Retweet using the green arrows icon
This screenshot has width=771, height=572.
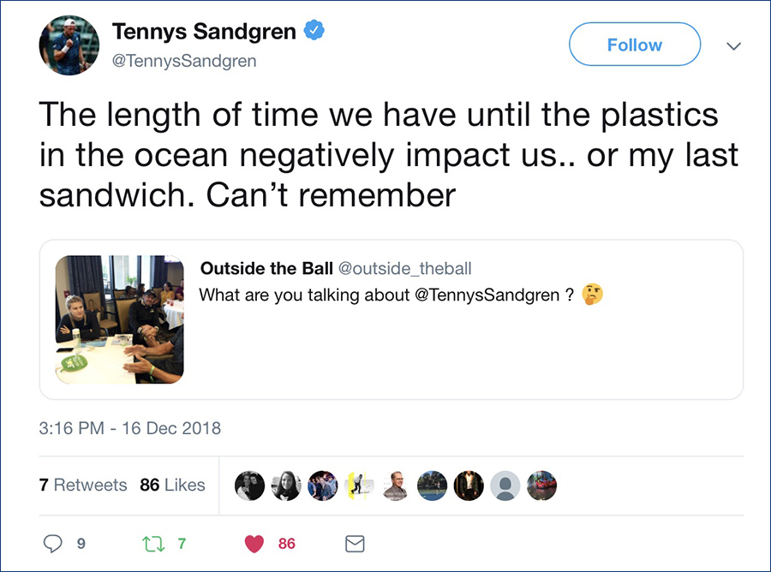click(153, 544)
